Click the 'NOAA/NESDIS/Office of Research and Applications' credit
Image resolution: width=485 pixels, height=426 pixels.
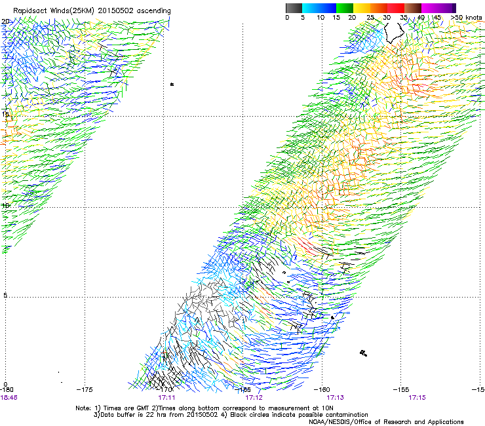click(x=386, y=422)
